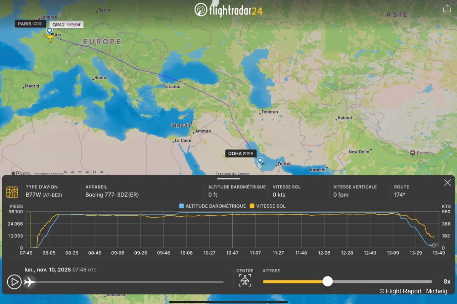Image resolution: width=457 pixels, height=304 pixels.
Task: Click the DOHA (DOH) airport label
Action: pyautogui.click(x=241, y=154)
